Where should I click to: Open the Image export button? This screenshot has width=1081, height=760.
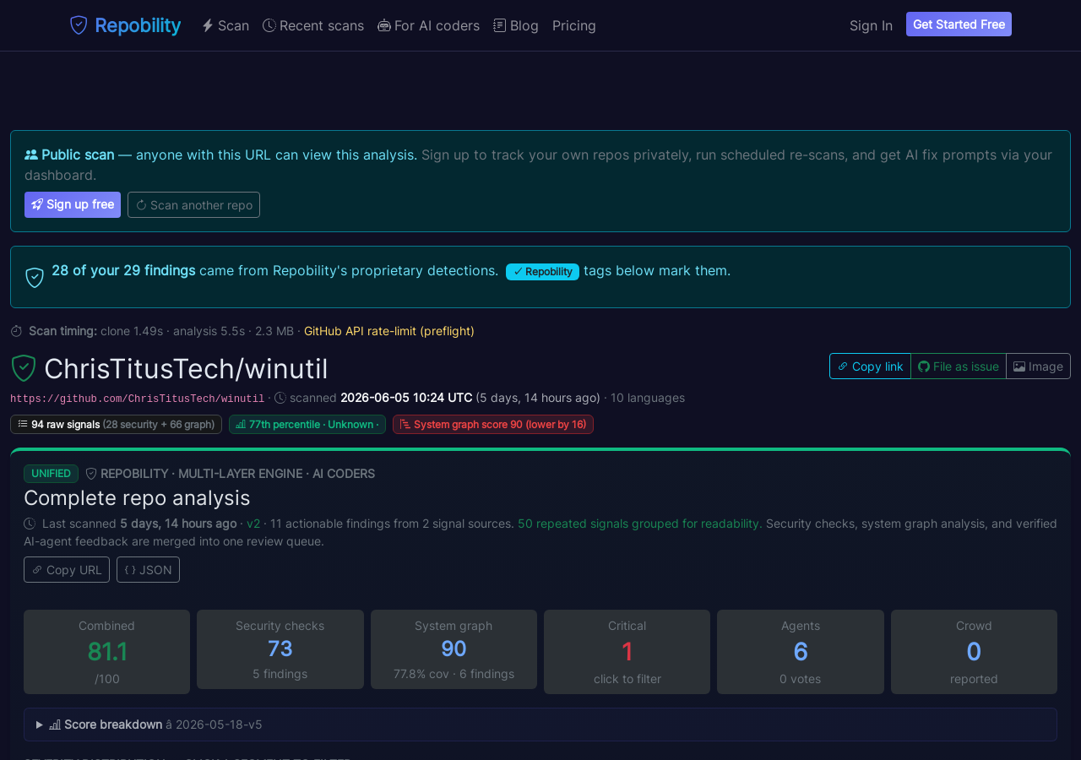(x=1038, y=366)
